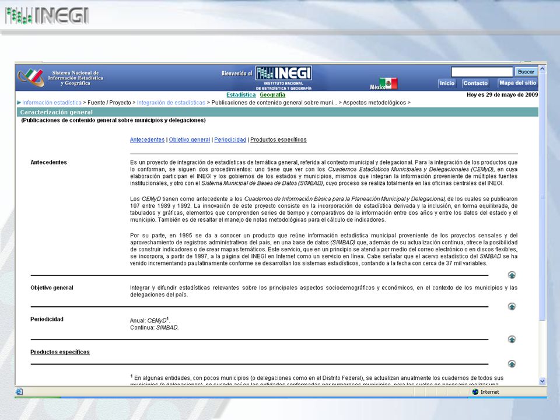Open Información estadística breadcrumb link
The height and width of the screenshot is (420, 560).
52,103
